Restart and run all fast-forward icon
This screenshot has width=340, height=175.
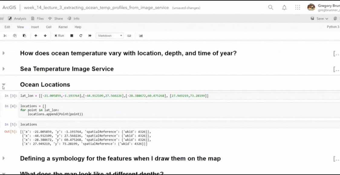coord(90,36)
